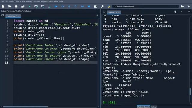Stop debugging square icon
This screenshot has width=192, height=108.
click(89, 7)
